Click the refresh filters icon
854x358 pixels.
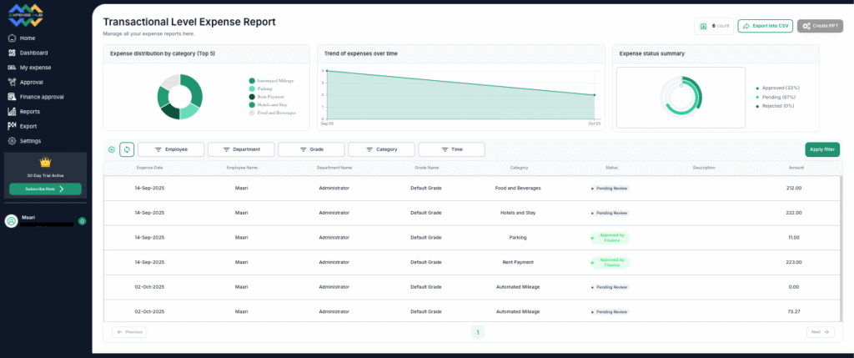126,149
